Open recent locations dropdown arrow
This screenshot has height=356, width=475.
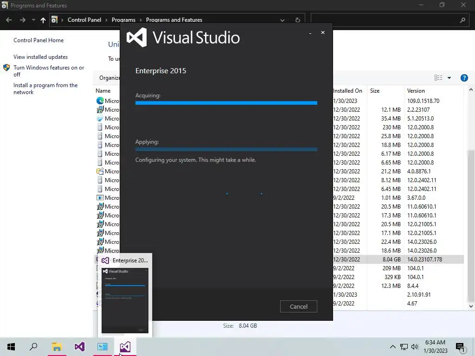point(33,20)
